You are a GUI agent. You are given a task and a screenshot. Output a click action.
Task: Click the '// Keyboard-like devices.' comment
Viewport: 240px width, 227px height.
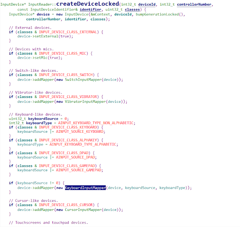pyautogui.click(x=36, y=114)
